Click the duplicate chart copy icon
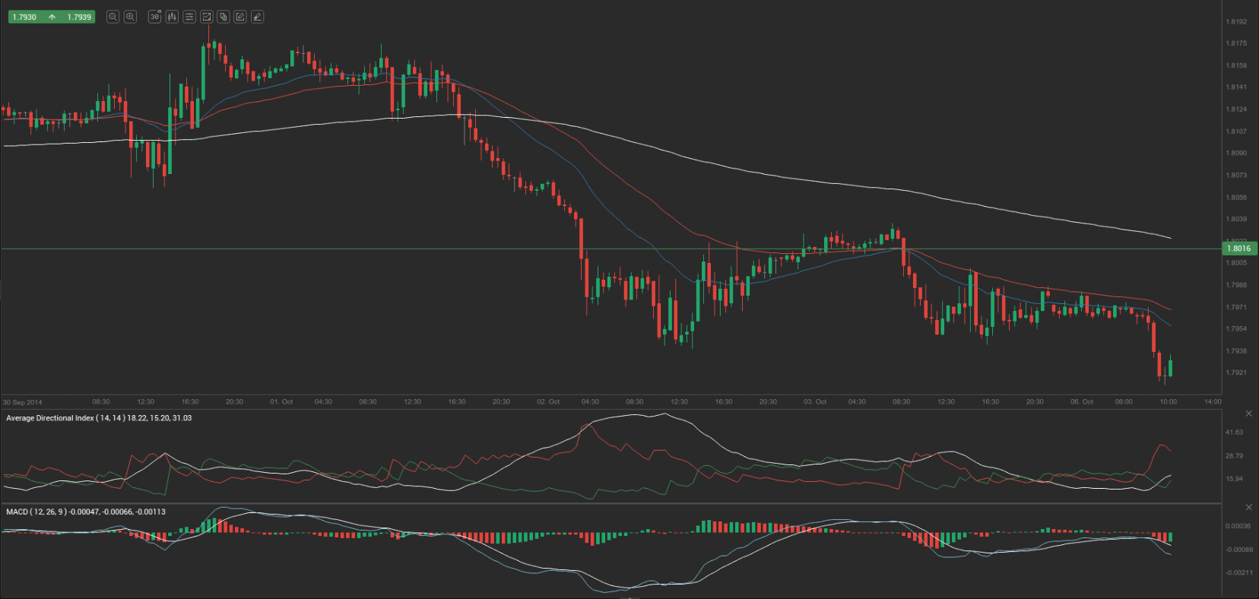This screenshot has height=599, width=1259. pyautogui.click(x=224, y=17)
